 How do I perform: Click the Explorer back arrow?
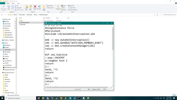click(x=2, y=15)
